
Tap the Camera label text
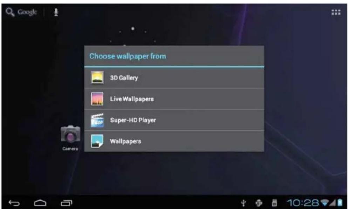tap(70, 149)
